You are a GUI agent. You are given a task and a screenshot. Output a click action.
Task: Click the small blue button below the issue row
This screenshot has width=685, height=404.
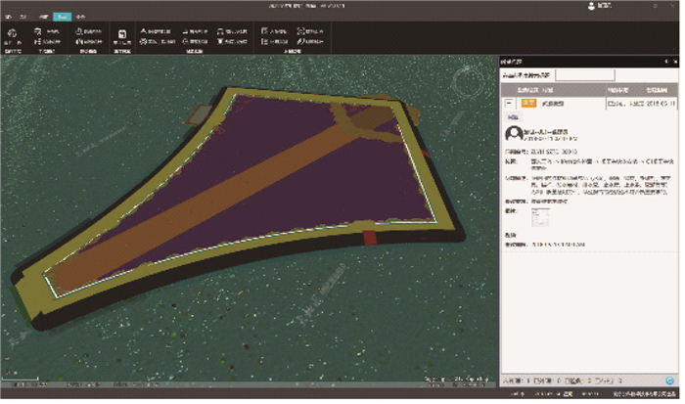[x=512, y=116]
